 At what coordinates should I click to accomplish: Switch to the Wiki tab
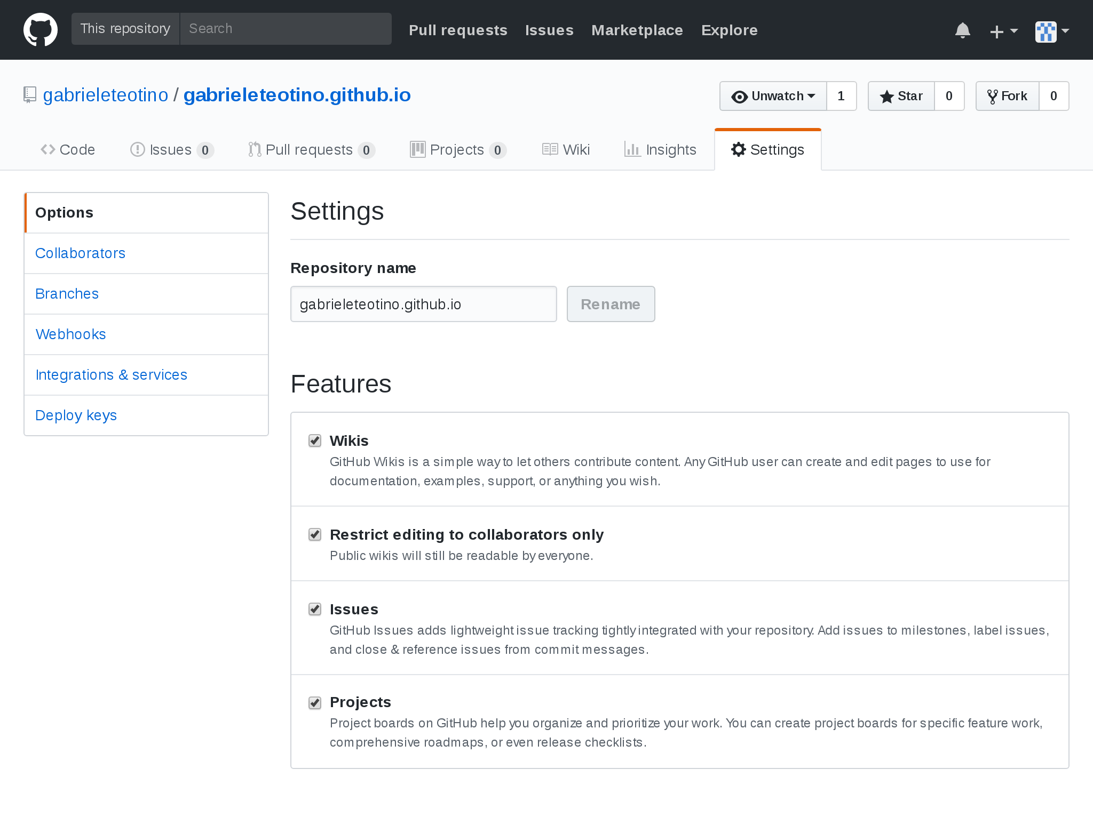566,150
